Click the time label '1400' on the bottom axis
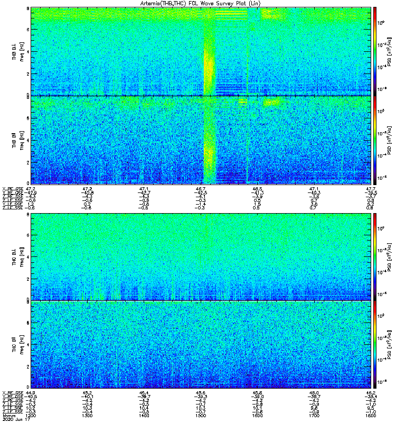The image size is (396, 423). [144, 416]
